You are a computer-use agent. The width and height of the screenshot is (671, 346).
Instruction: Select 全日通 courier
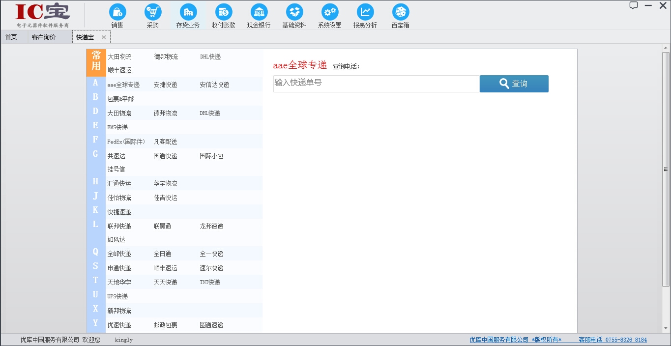[x=163, y=254]
